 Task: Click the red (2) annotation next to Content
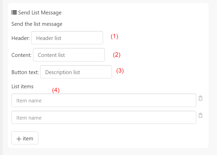[x=117, y=55]
